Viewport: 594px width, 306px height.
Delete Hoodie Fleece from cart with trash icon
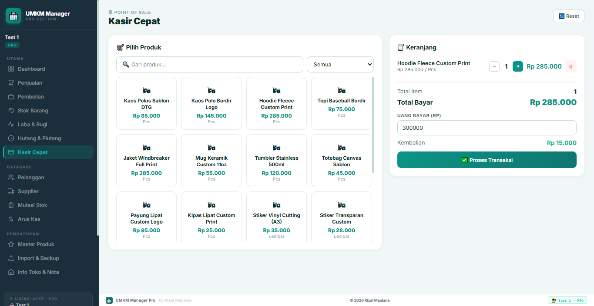coord(571,66)
